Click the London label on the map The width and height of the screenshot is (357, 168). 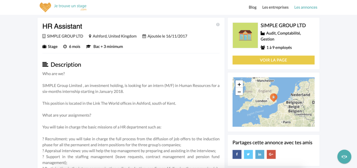[262, 101]
